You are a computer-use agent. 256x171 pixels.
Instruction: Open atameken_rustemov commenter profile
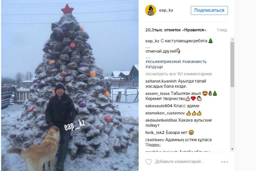165,113
